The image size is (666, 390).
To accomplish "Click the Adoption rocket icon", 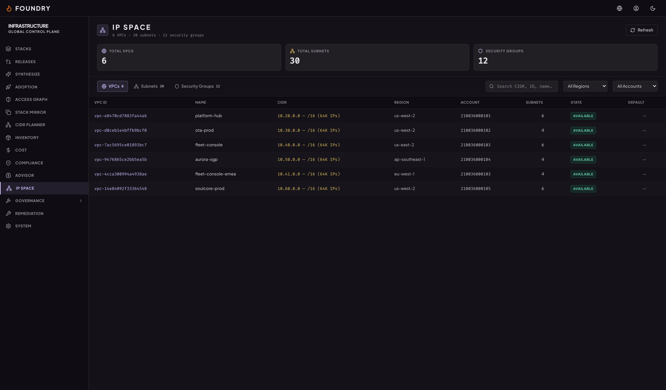I will coord(8,87).
